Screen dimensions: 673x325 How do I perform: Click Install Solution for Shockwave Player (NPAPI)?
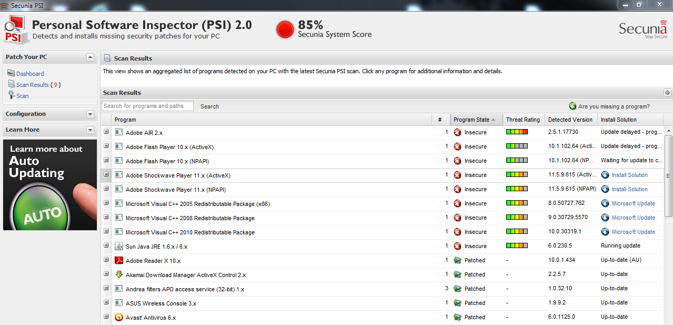point(629,189)
